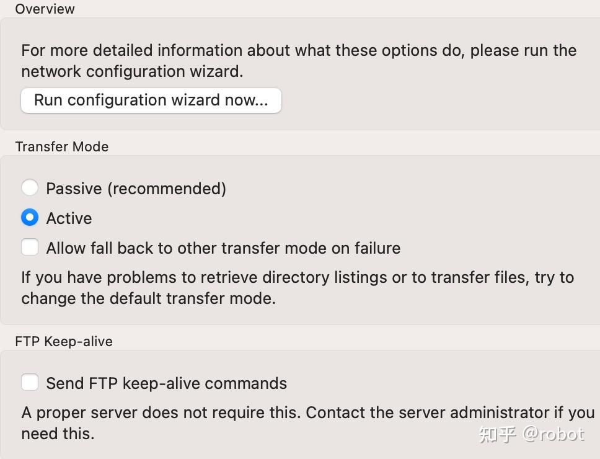The height and width of the screenshot is (459, 600).
Task: Click the FTP Keep-alive section header
Action: click(64, 341)
